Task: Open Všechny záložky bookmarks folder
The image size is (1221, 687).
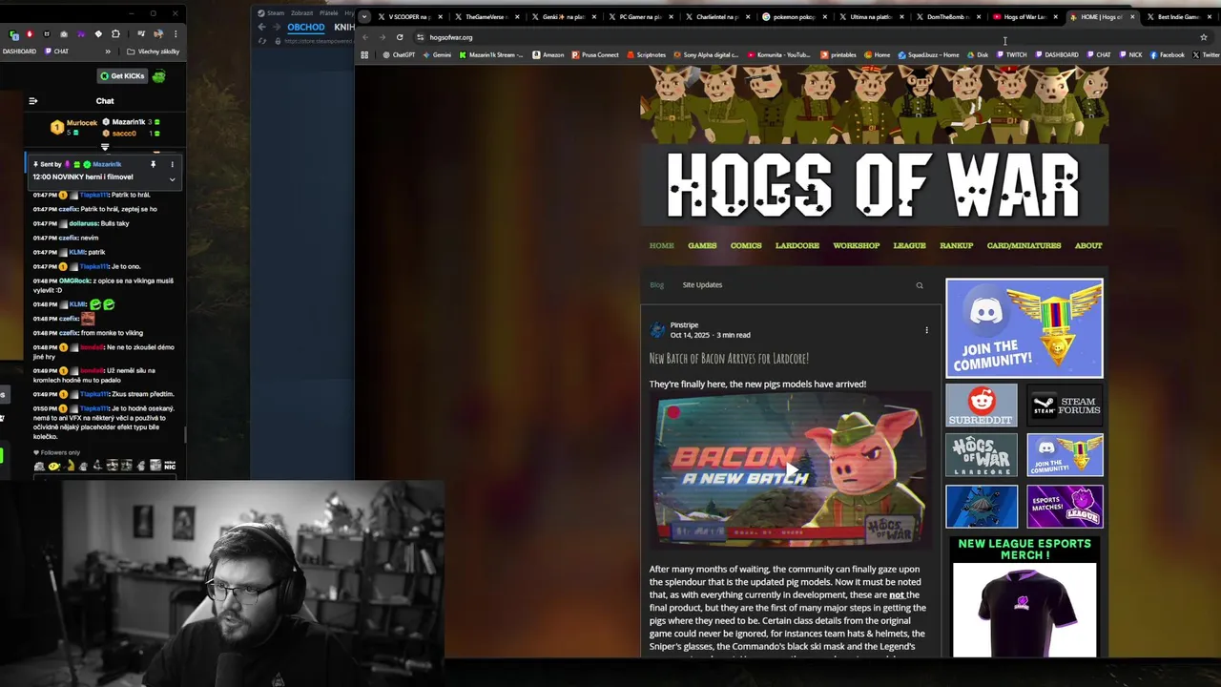Action: click(154, 52)
